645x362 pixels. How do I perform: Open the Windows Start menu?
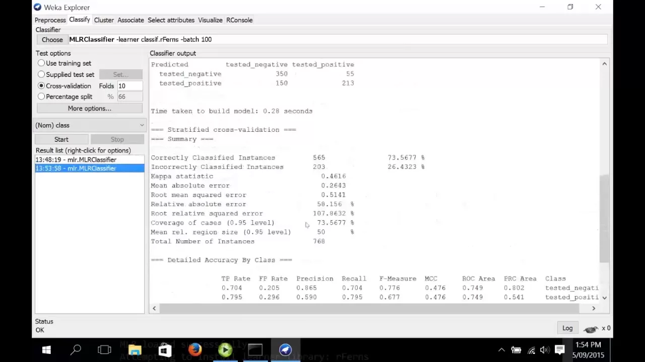46,350
